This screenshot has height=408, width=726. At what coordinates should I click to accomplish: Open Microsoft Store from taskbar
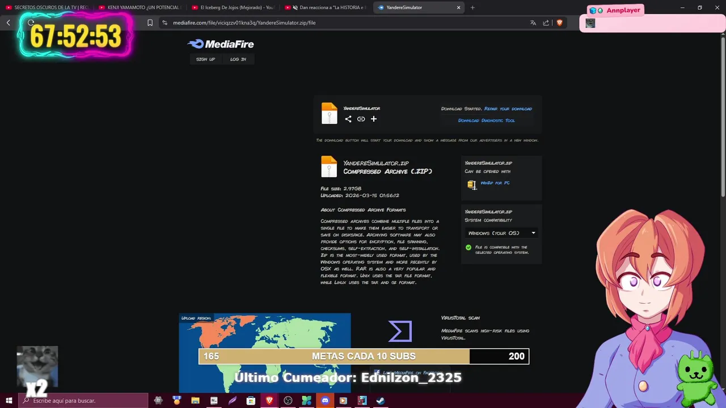click(x=251, y=401)
